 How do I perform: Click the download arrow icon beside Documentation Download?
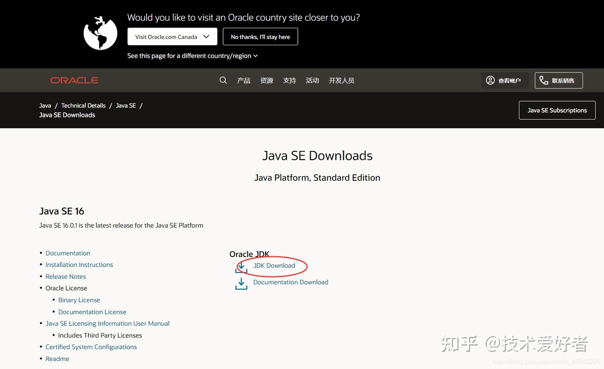click(x=241, y=283)
